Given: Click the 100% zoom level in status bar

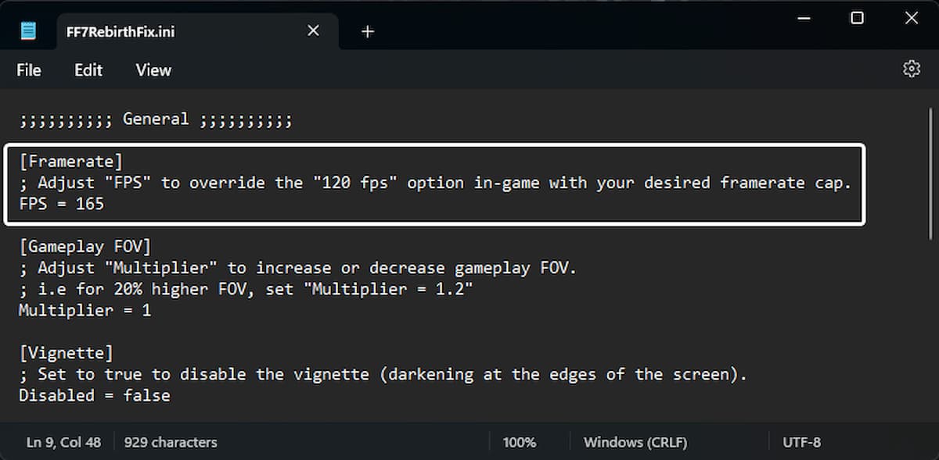Looking at the screenshot, I should point(519,442).
